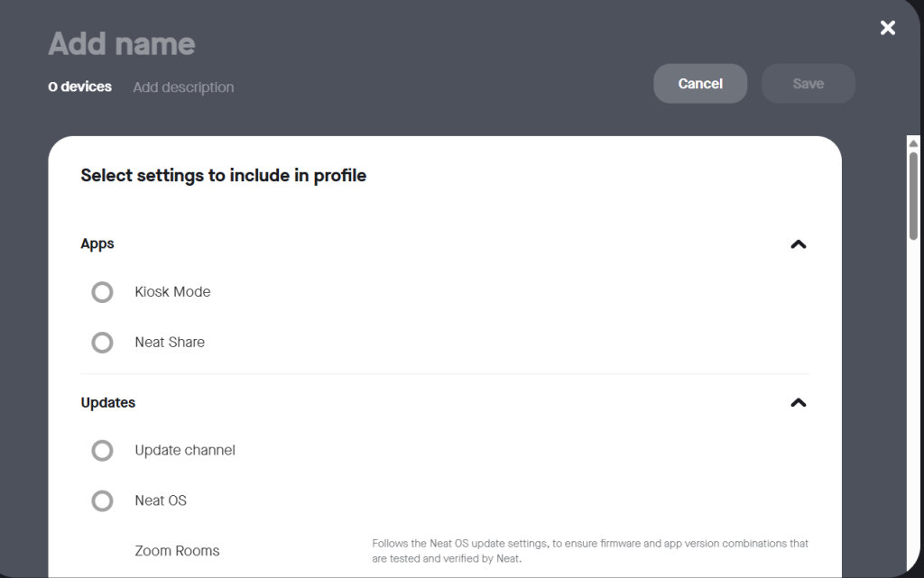Close the profile dialog with the X icon
The height and width of the screenshot is (578, 924).
(x=888, y=28)
